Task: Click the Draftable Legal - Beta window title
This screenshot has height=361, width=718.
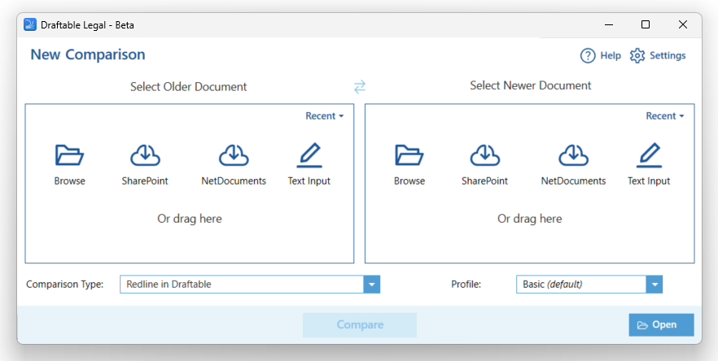Action: click(x=87, y=25)
